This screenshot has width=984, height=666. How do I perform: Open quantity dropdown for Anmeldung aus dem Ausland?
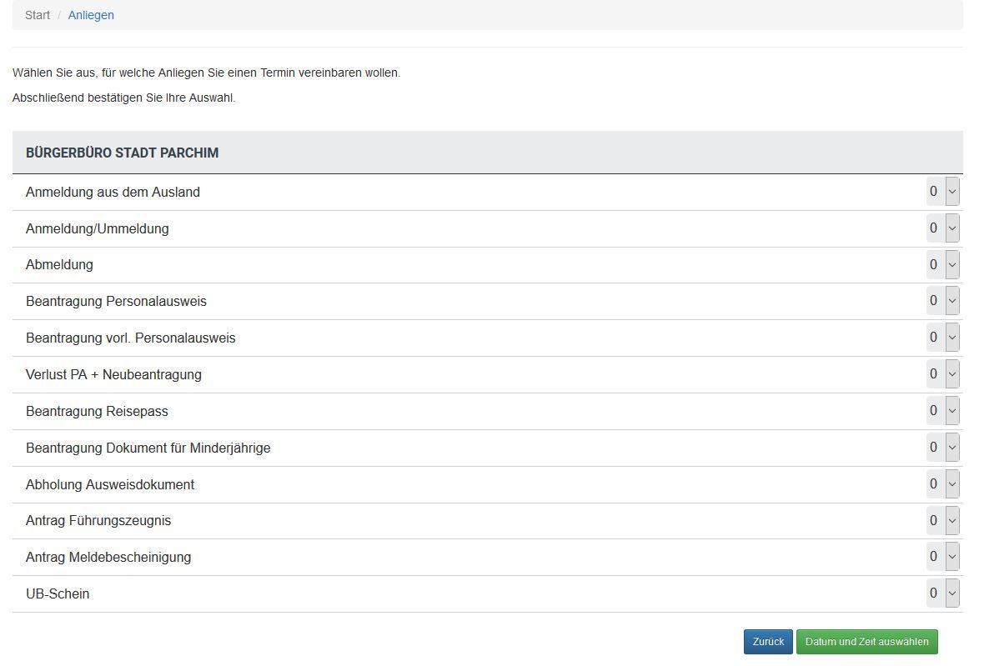(943, 192)
